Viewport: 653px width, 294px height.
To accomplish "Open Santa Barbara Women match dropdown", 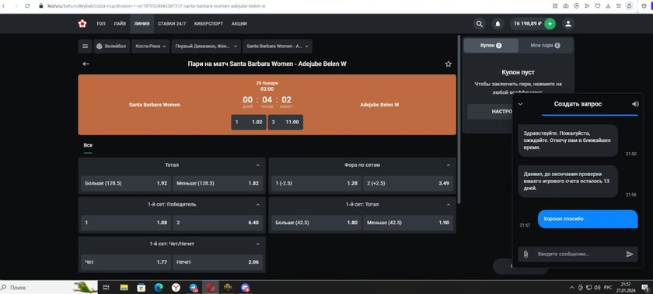I will [x=278, y=47].
